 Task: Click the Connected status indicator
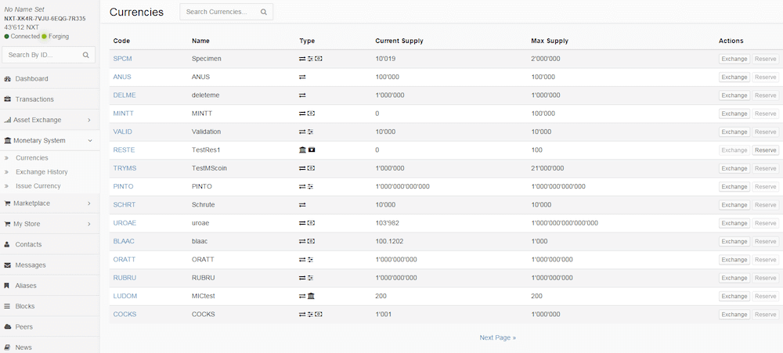pyautogui.click(x=22, y=37)
